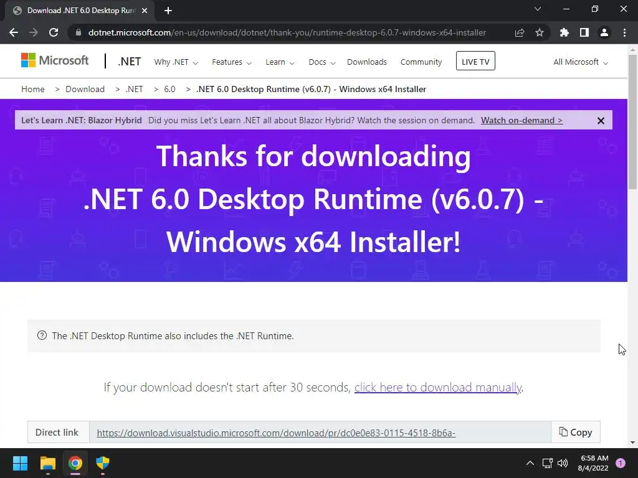The width and height of the screenshot is (638, 478).
Task: Open the Chrome profile avatar
Action: click(604, 32)
